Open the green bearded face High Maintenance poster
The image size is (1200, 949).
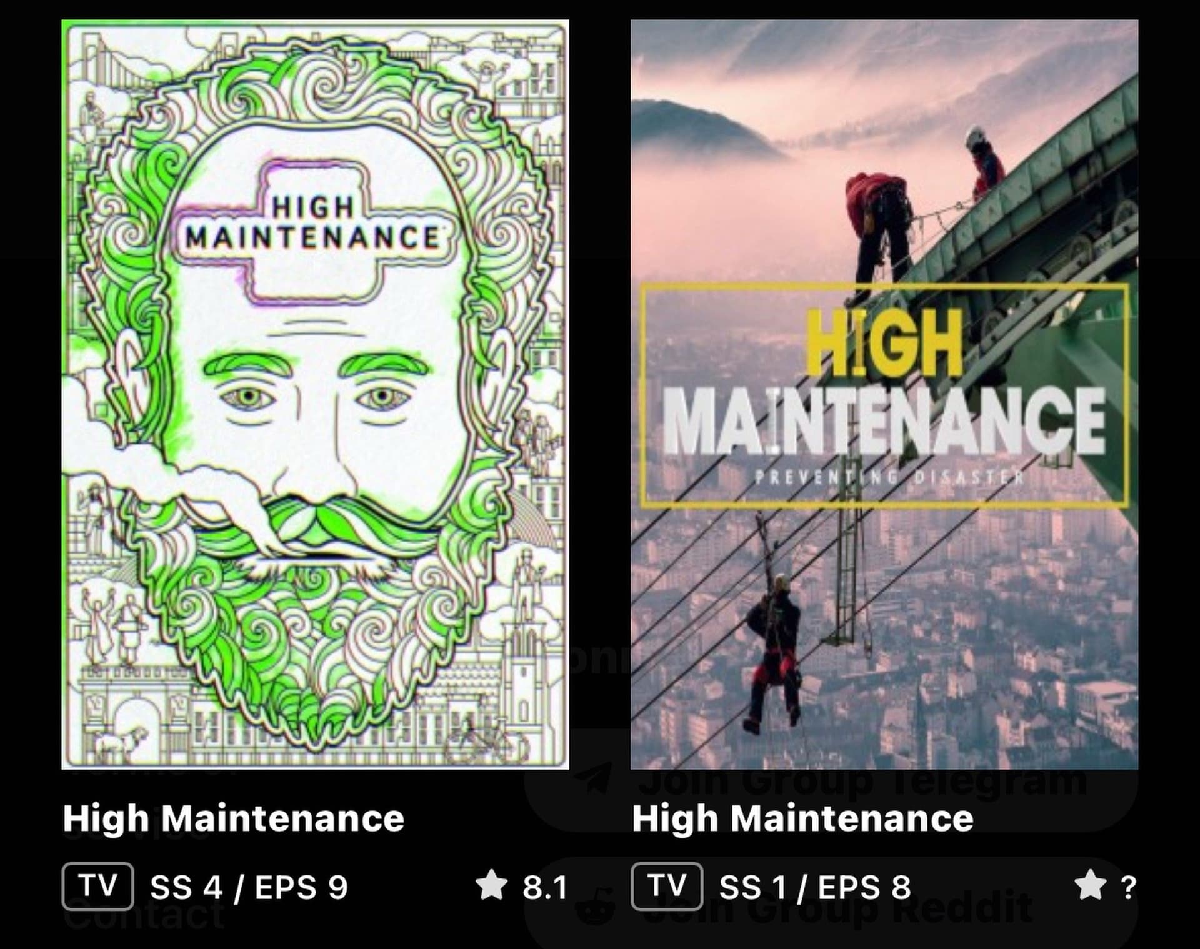point(315,394)
